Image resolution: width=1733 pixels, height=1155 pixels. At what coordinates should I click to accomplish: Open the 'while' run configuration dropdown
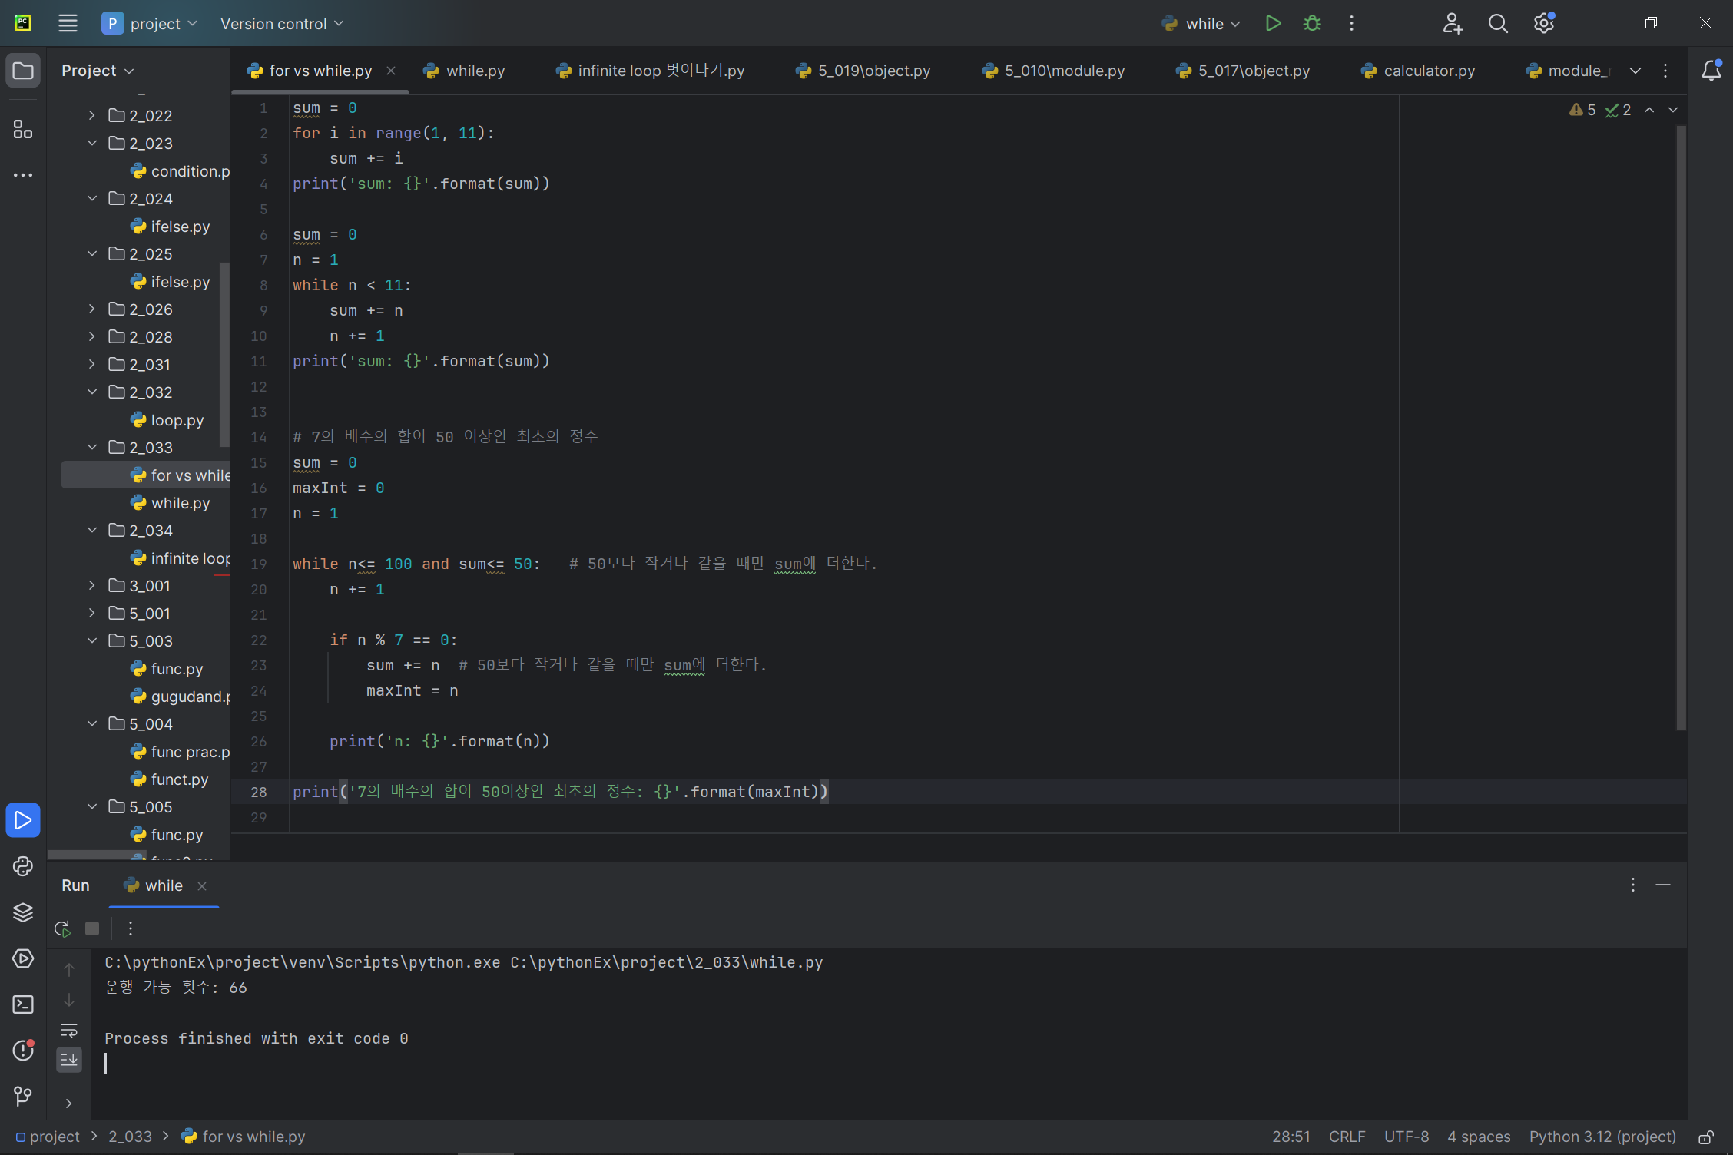pyautogui.click(x=1201, y=24)
